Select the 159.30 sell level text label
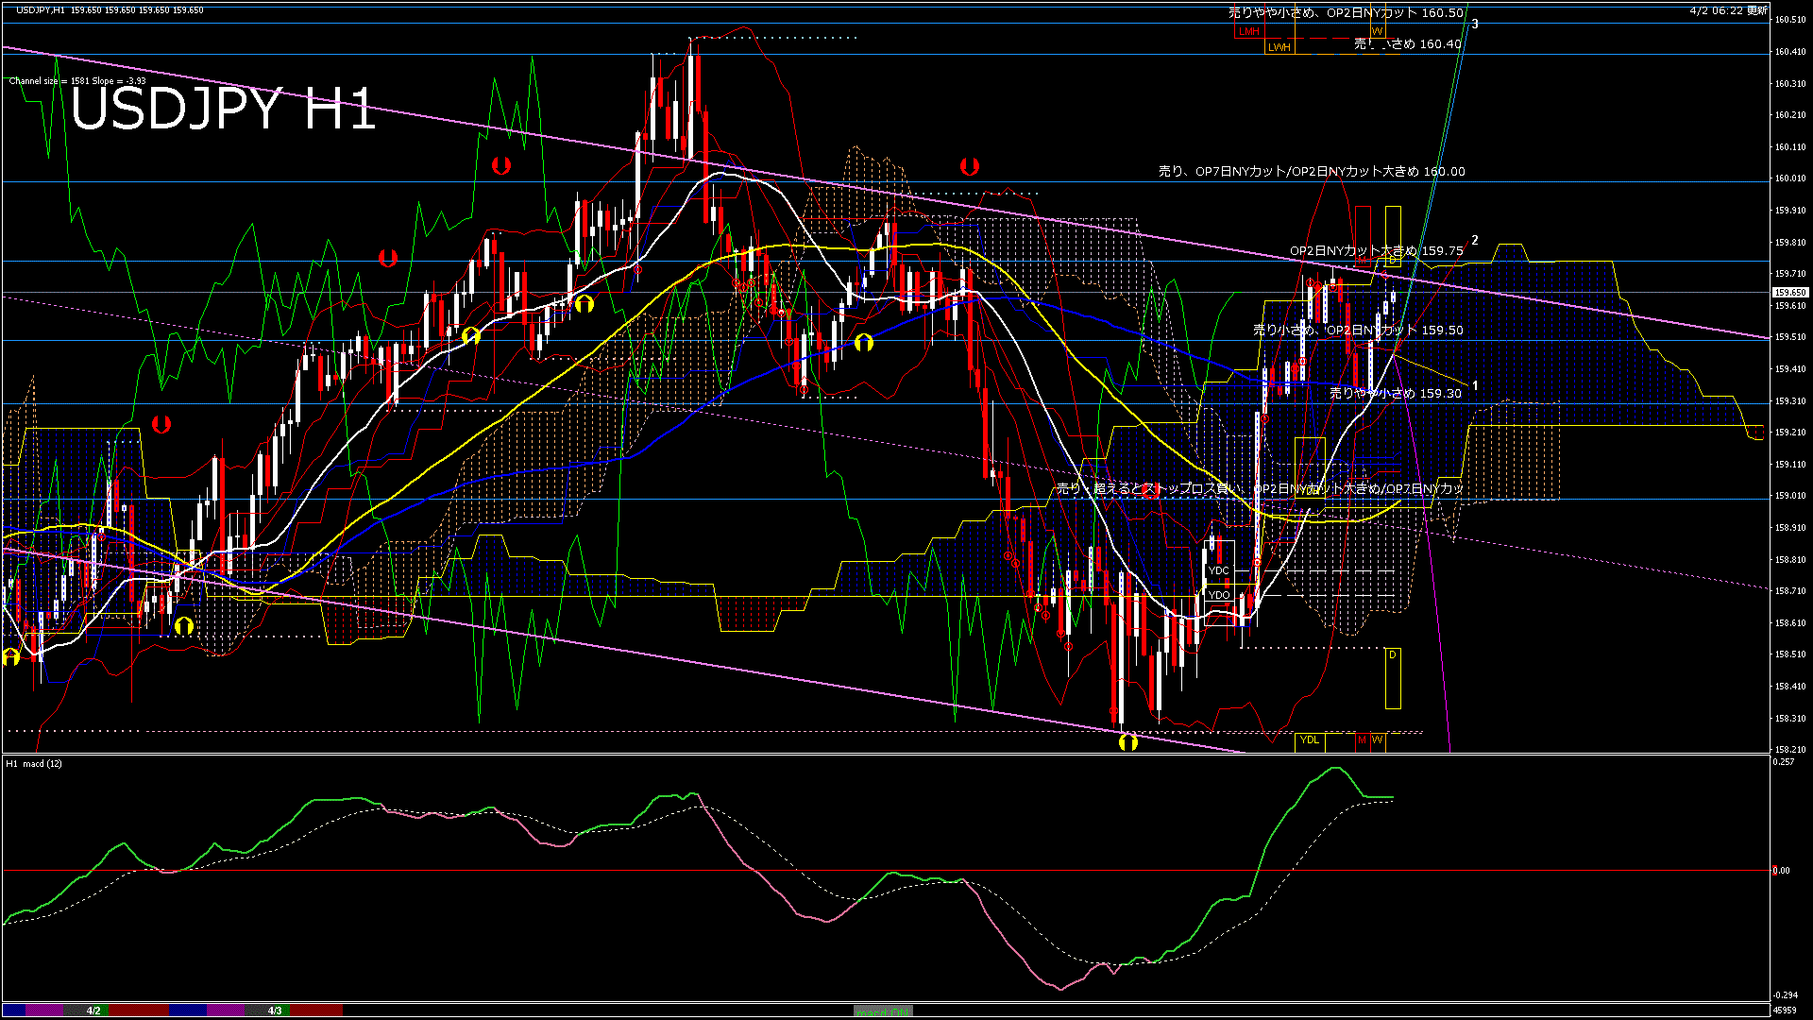The image size is (1813, 1020). [x=1395, y=393]
